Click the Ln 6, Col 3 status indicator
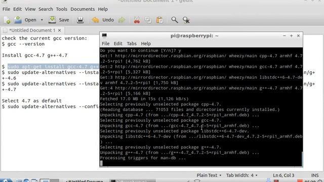This screenshot has width=324, height=182. click(283, 175)
